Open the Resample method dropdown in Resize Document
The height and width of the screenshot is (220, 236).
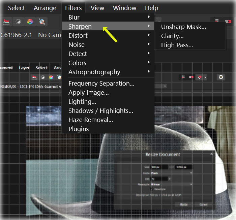pyautogui.click(x=171, y=184)
